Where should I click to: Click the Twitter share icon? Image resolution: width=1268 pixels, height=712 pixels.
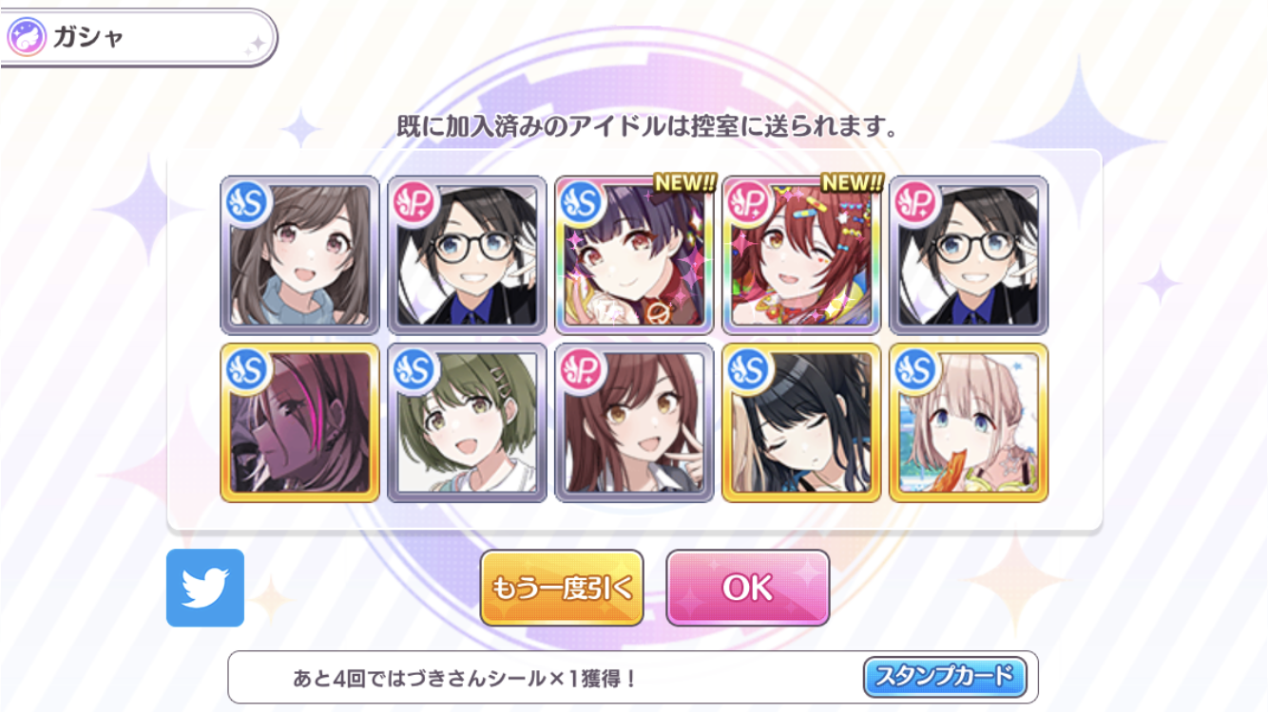click(x=205, y=588)
